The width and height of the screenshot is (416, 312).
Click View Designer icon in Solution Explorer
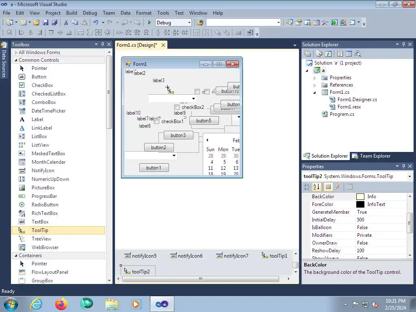point(349,54)
